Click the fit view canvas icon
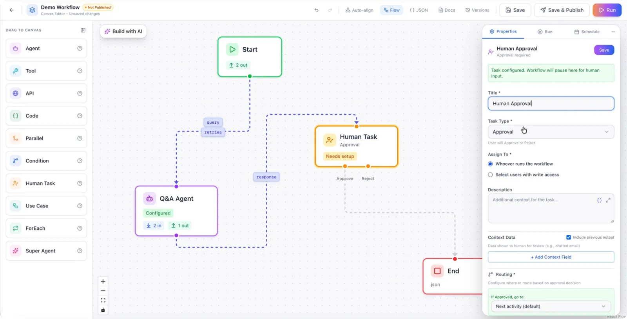This screenshot has width=627, height=319. point(103,301)
